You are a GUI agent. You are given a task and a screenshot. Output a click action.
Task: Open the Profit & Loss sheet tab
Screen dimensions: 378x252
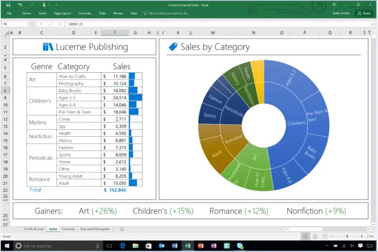[x=34, y=229]
